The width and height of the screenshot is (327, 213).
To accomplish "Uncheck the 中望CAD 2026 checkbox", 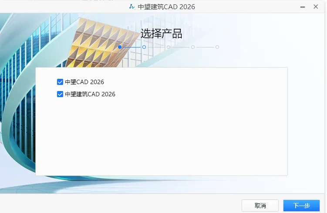I will pos(60,82).
